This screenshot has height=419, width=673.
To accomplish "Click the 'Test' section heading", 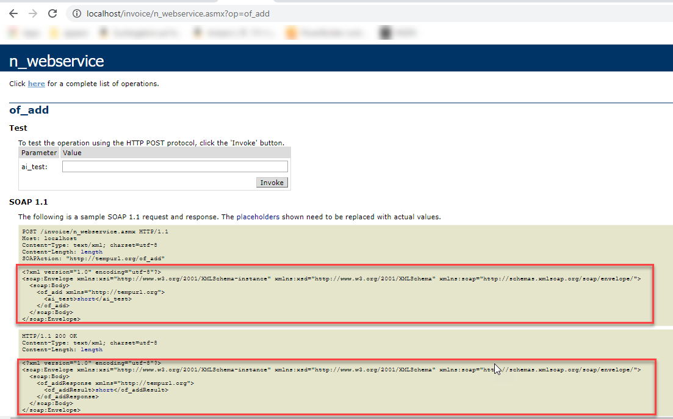I will 18,128.
